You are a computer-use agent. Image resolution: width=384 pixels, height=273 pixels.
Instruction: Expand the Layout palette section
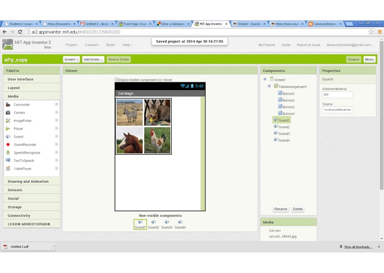[x=31, y=88]
